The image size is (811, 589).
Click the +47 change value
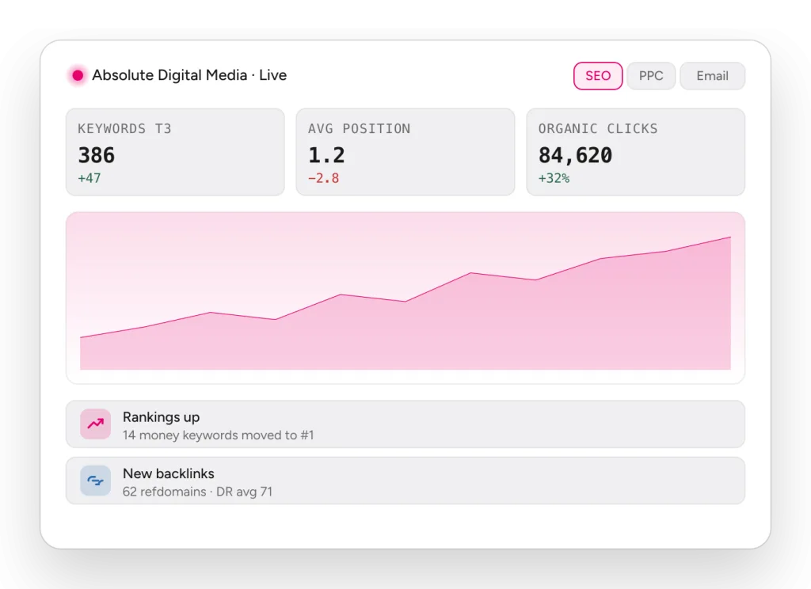[89, 178]
